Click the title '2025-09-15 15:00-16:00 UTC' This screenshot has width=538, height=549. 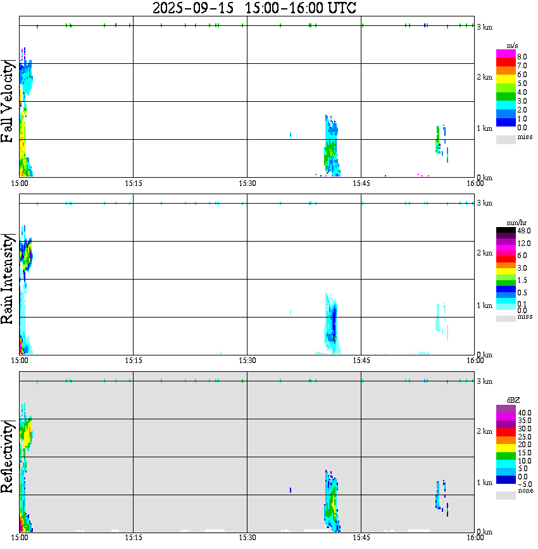click(254, 8)
